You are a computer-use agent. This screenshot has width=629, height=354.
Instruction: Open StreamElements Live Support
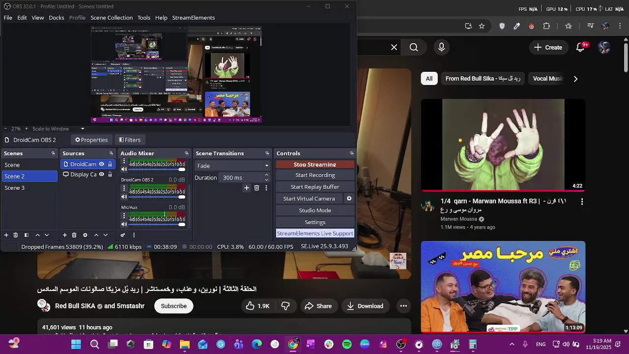[315, 234]
